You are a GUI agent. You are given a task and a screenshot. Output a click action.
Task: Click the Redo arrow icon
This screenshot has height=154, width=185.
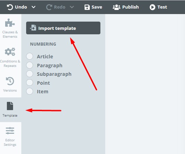49,7
